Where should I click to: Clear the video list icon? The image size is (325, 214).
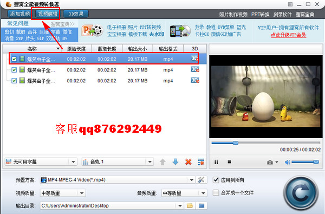point(201,162)
